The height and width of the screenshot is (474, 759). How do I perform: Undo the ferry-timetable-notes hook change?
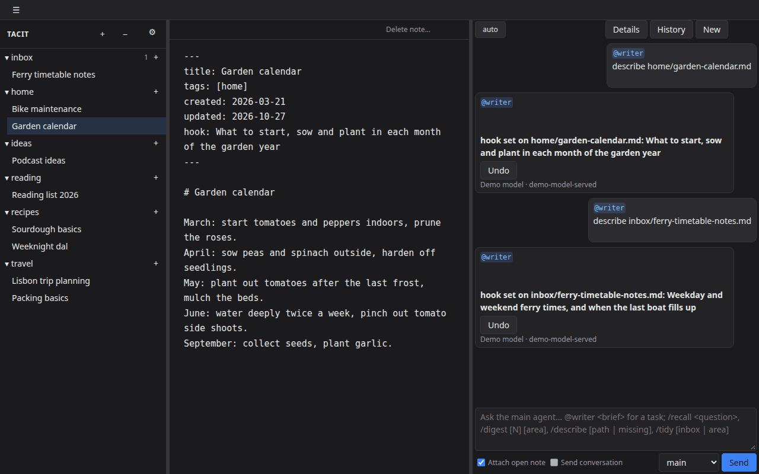point(499,325)
